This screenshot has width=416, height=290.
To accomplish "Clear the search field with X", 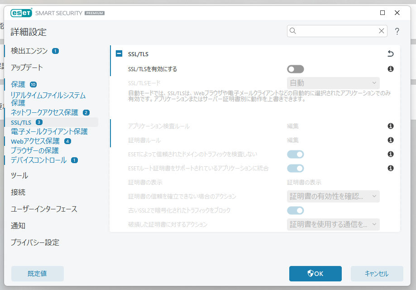I will 381,31.
